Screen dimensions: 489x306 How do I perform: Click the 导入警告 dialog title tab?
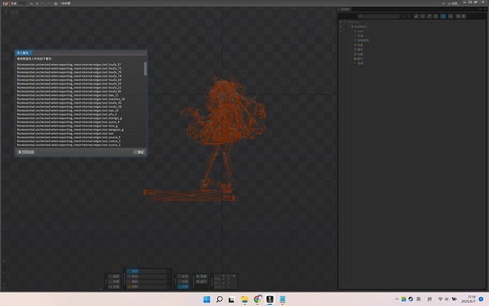pos(23,53)
